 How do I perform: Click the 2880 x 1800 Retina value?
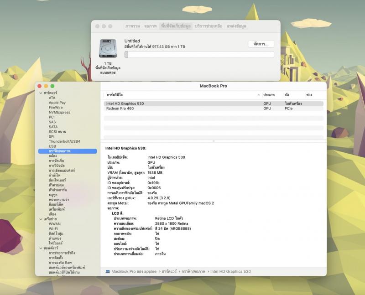pyautogui.click(x=172, y=223)
